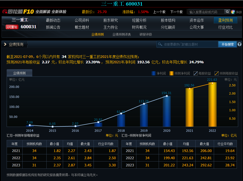The height and width of the screenshot is (181, 243).
Task: Click 上一个股 link
Action: (159, 12)
